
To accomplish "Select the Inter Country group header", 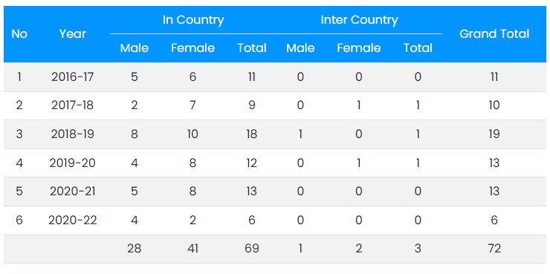I will tap(359, 20).
